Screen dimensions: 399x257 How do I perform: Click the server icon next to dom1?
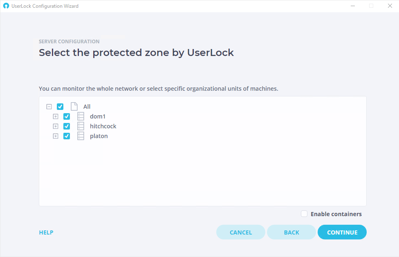81,116
